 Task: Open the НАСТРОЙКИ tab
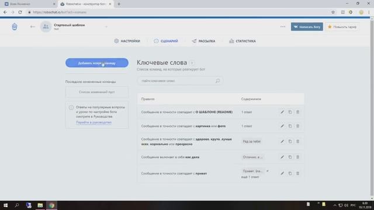pyautogui.click(x=127, y=41)
